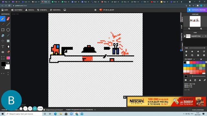Select the Circle shape tool
207x116 pixels.
pos(8,30)
